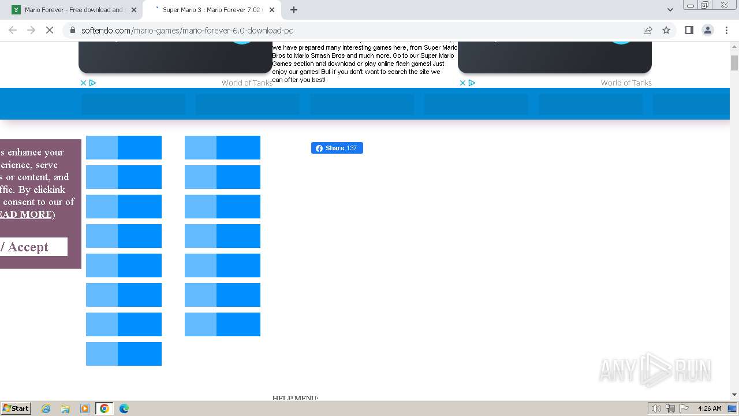Switch to Chrome in the taskbar

tap(104, 408)
